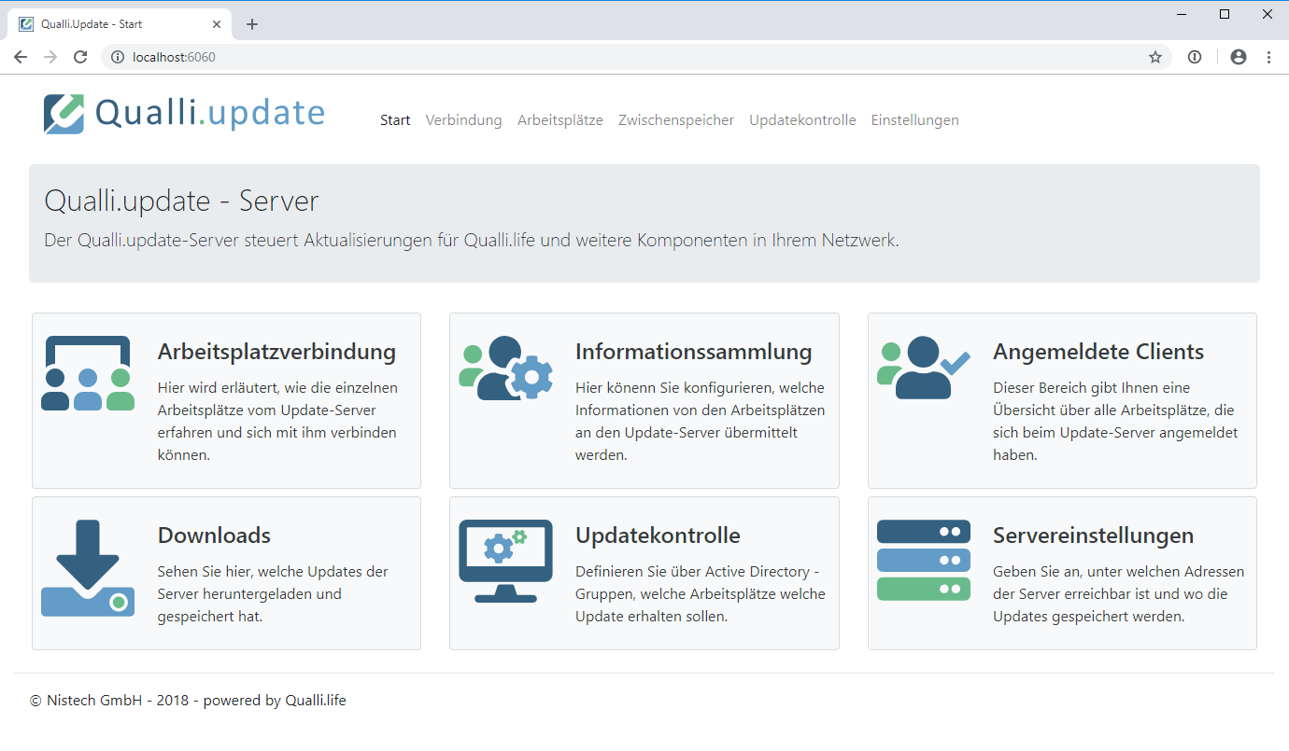Image resolution: width=1289 pixels, height=751 pixels.
Task: Click the Qualli.update logo in header
Action: [184, 114]
